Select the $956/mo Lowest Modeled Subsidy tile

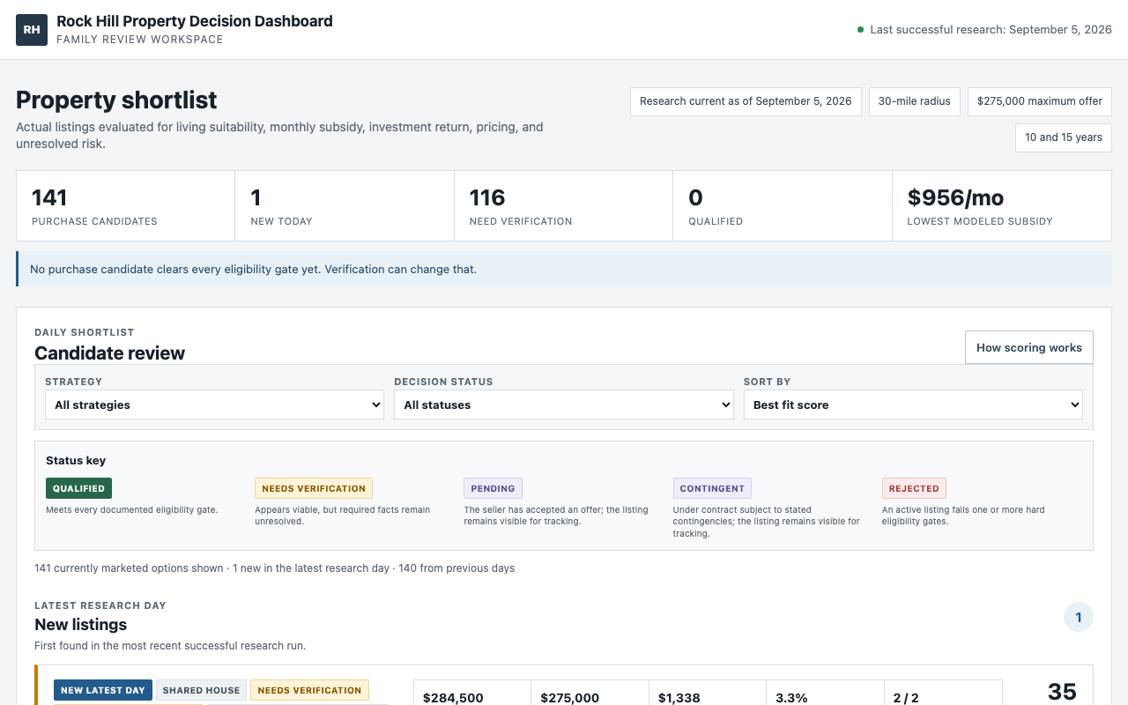click(1002, 206)
